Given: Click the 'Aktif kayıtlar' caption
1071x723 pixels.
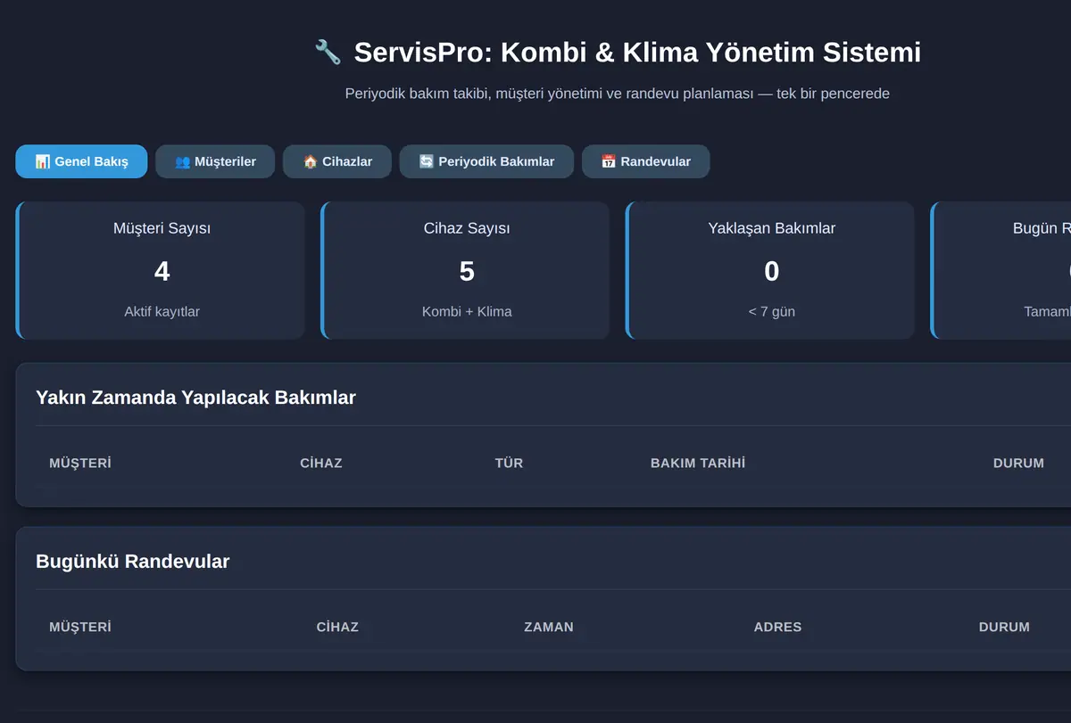Looking at the screenshot, I should (x=162, y=311).
